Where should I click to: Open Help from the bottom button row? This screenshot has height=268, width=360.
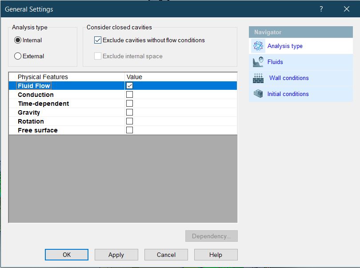click(x=216, y=255)
